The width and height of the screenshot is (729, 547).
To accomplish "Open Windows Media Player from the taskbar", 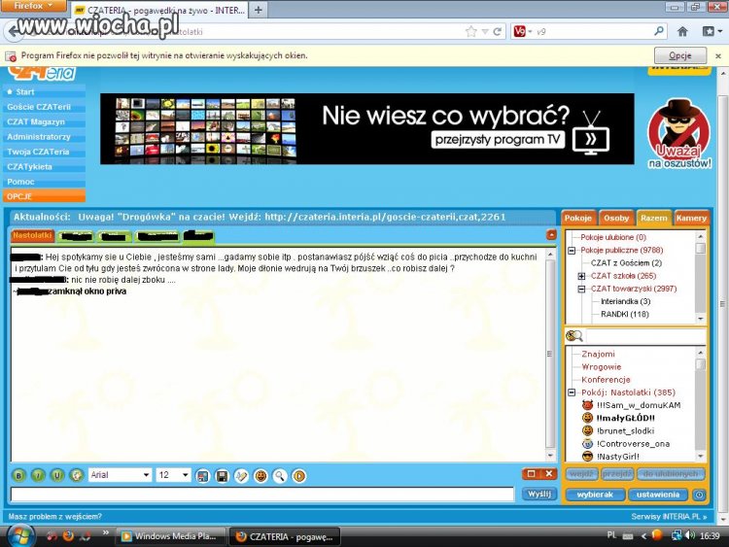I will pos(171,536).
